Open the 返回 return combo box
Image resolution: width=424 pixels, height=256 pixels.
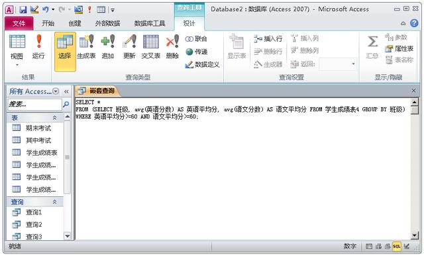tap(338, 64)
